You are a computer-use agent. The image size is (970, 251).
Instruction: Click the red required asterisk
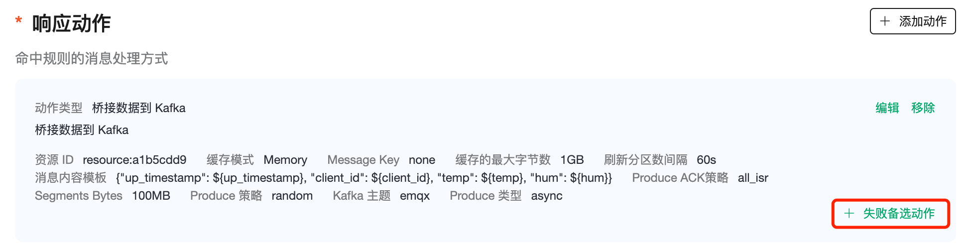tap(19, 21)
